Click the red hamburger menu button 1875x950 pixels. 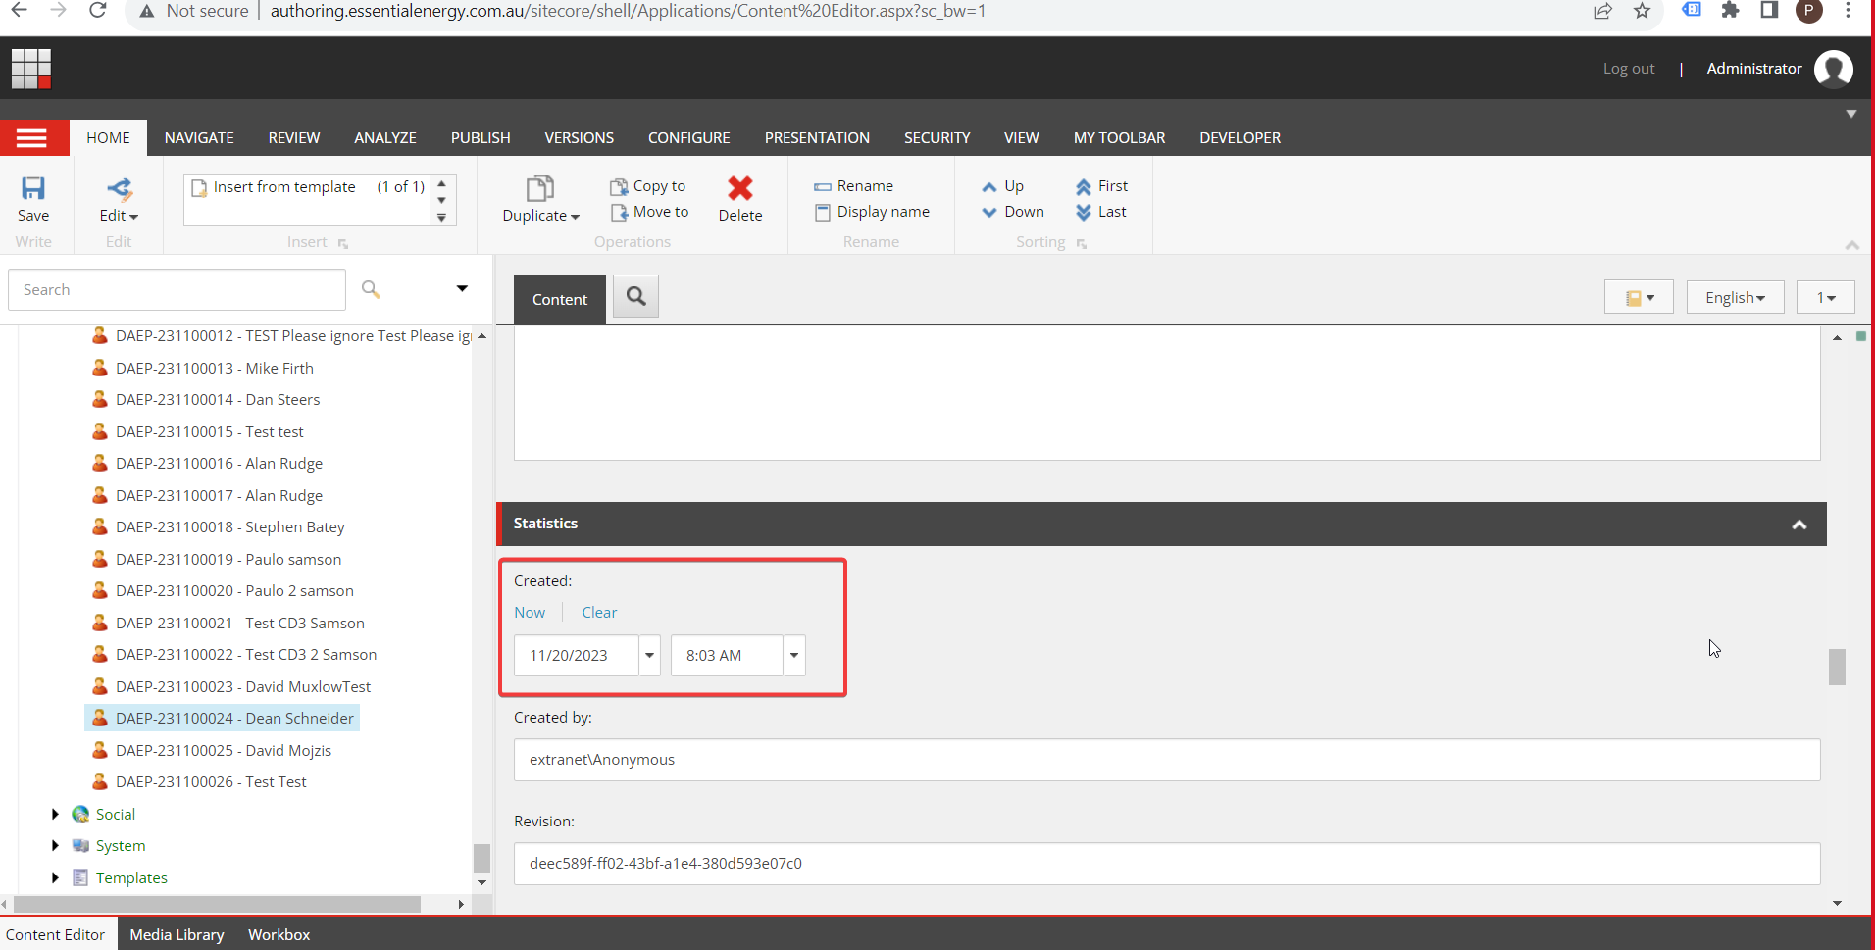pos(32,138)
